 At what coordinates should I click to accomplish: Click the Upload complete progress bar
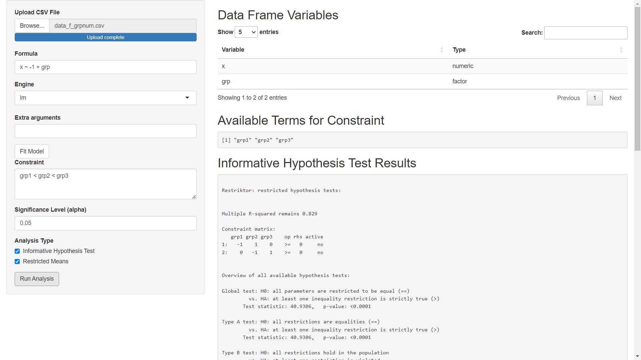105,37
